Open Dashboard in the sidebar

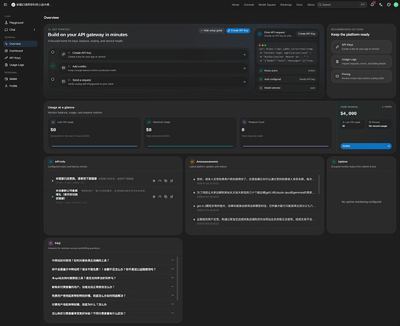click(20, 51)
